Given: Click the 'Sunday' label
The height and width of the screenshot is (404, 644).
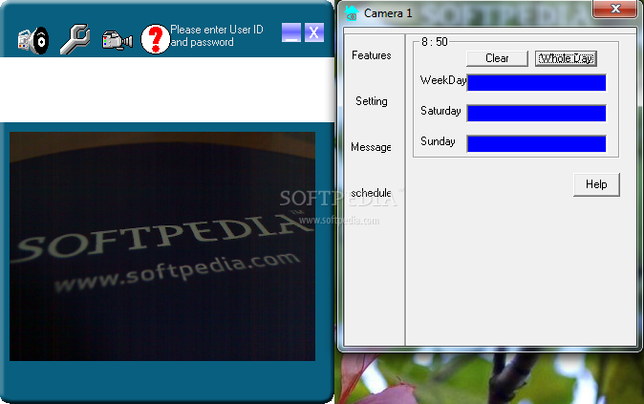Looking at the screenshot, I should (x=438, y=141).
